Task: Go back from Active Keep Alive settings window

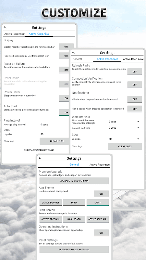Action: (5, 27)
